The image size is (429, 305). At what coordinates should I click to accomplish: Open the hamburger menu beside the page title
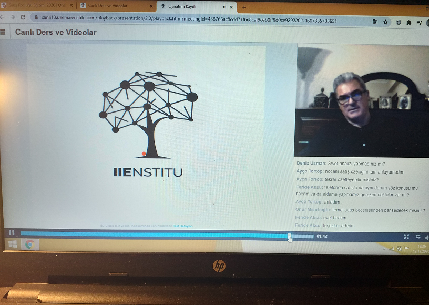coord(3,32)
